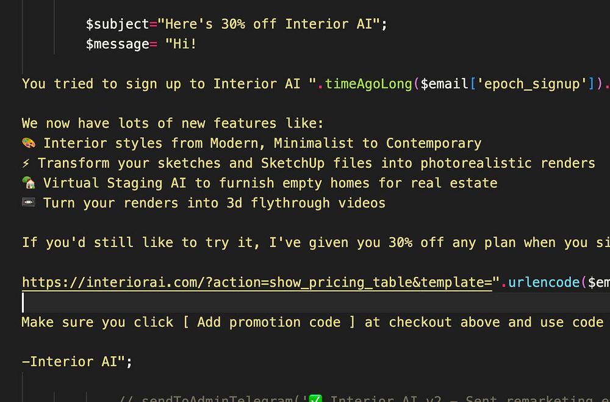Click the "Add promotion code" text

(x=269, y=322)
